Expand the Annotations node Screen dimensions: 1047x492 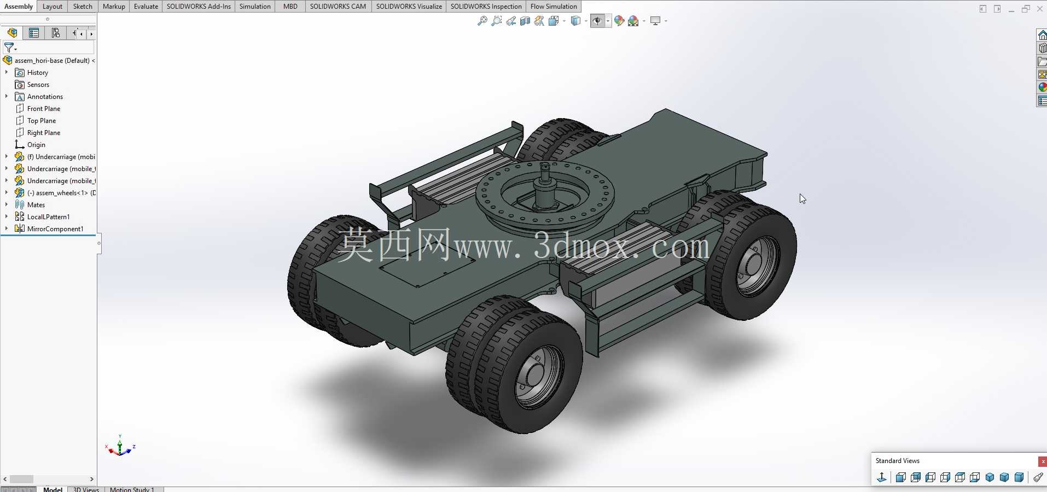7,96
